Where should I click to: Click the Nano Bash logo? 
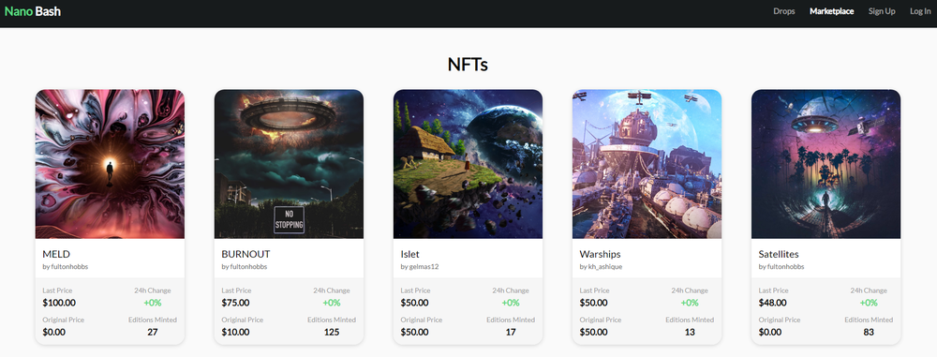[x=32, y=10]
